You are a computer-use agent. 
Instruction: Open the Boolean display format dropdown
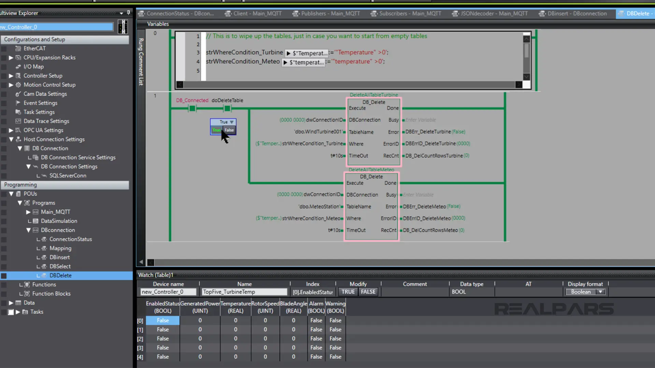601,292
